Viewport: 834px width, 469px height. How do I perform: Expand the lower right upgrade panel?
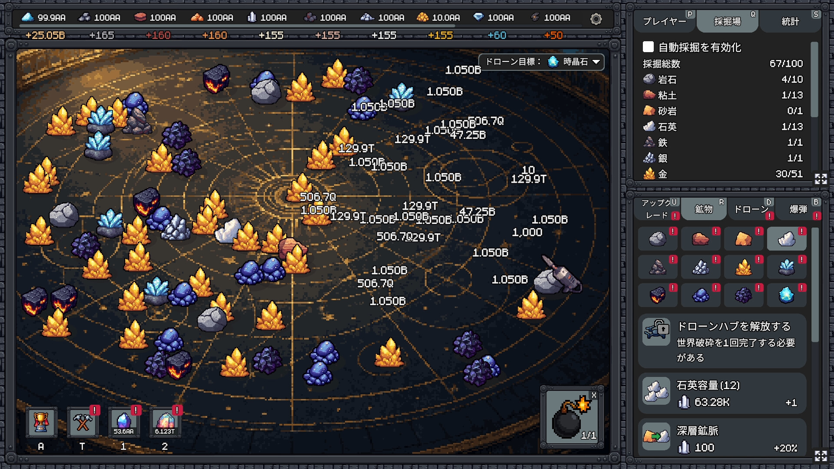(x=821, y=456)
